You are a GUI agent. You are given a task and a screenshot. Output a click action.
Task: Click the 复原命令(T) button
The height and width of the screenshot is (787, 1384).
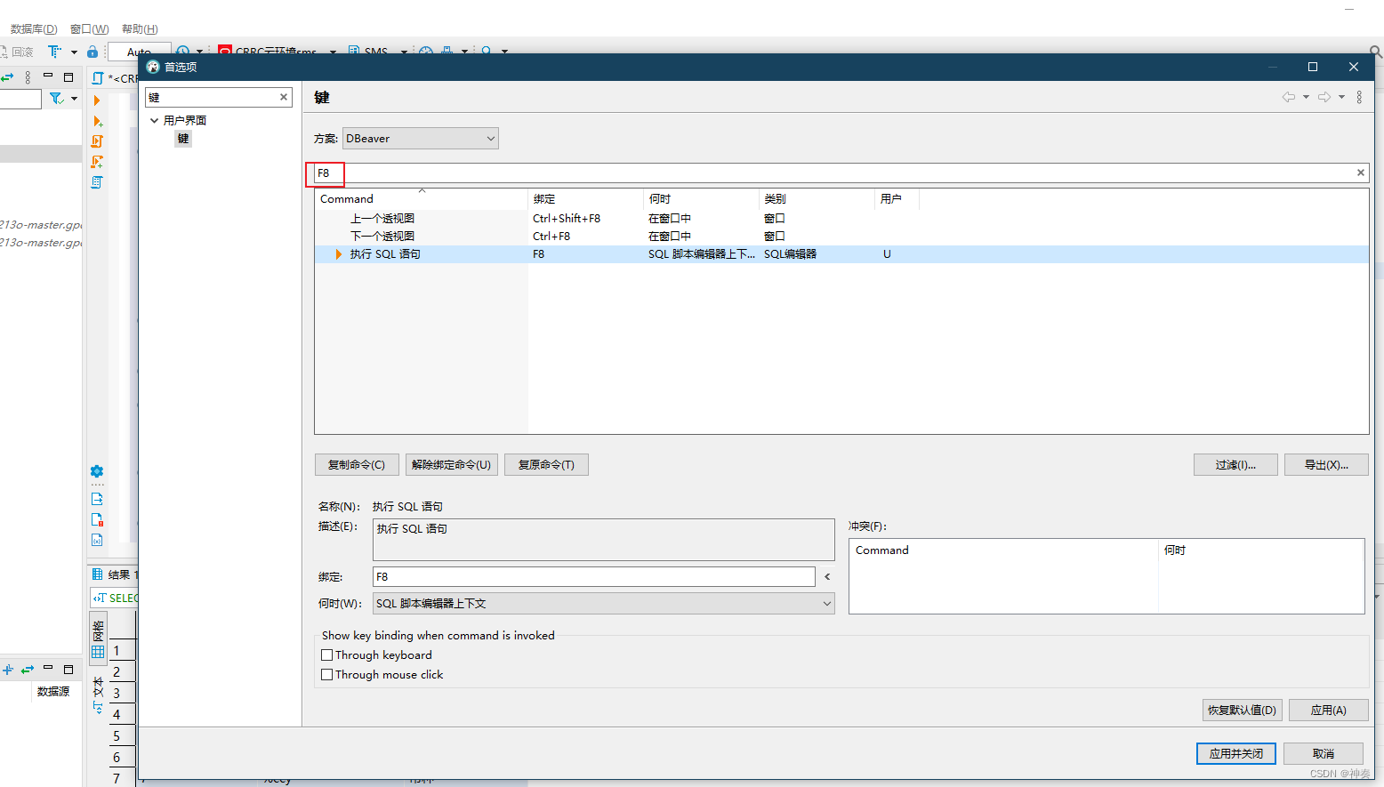tap(546, 464)
